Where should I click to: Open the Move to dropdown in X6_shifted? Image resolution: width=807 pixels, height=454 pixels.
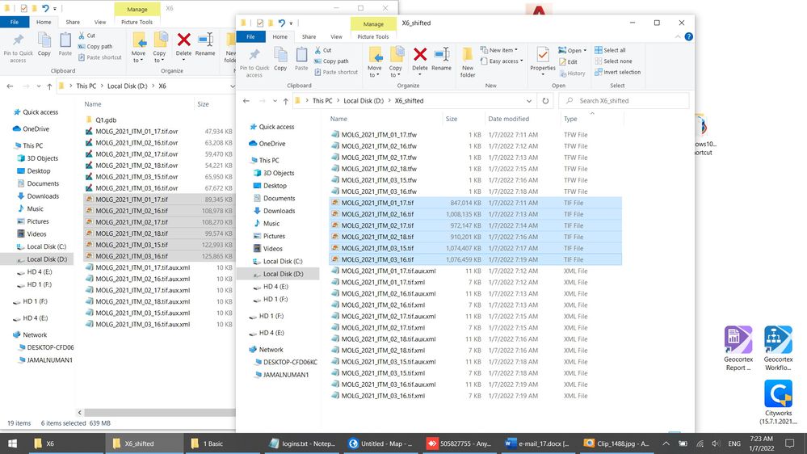click(x=375, y=62)
